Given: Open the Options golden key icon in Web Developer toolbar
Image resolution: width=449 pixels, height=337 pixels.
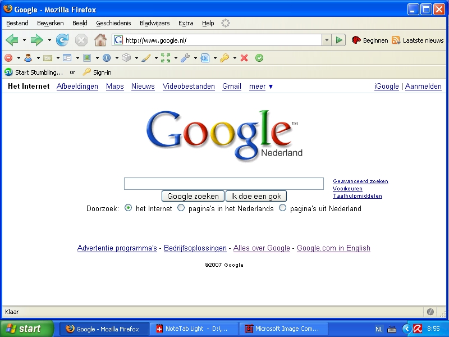Looking at the screenshot, I should (224, 58).
